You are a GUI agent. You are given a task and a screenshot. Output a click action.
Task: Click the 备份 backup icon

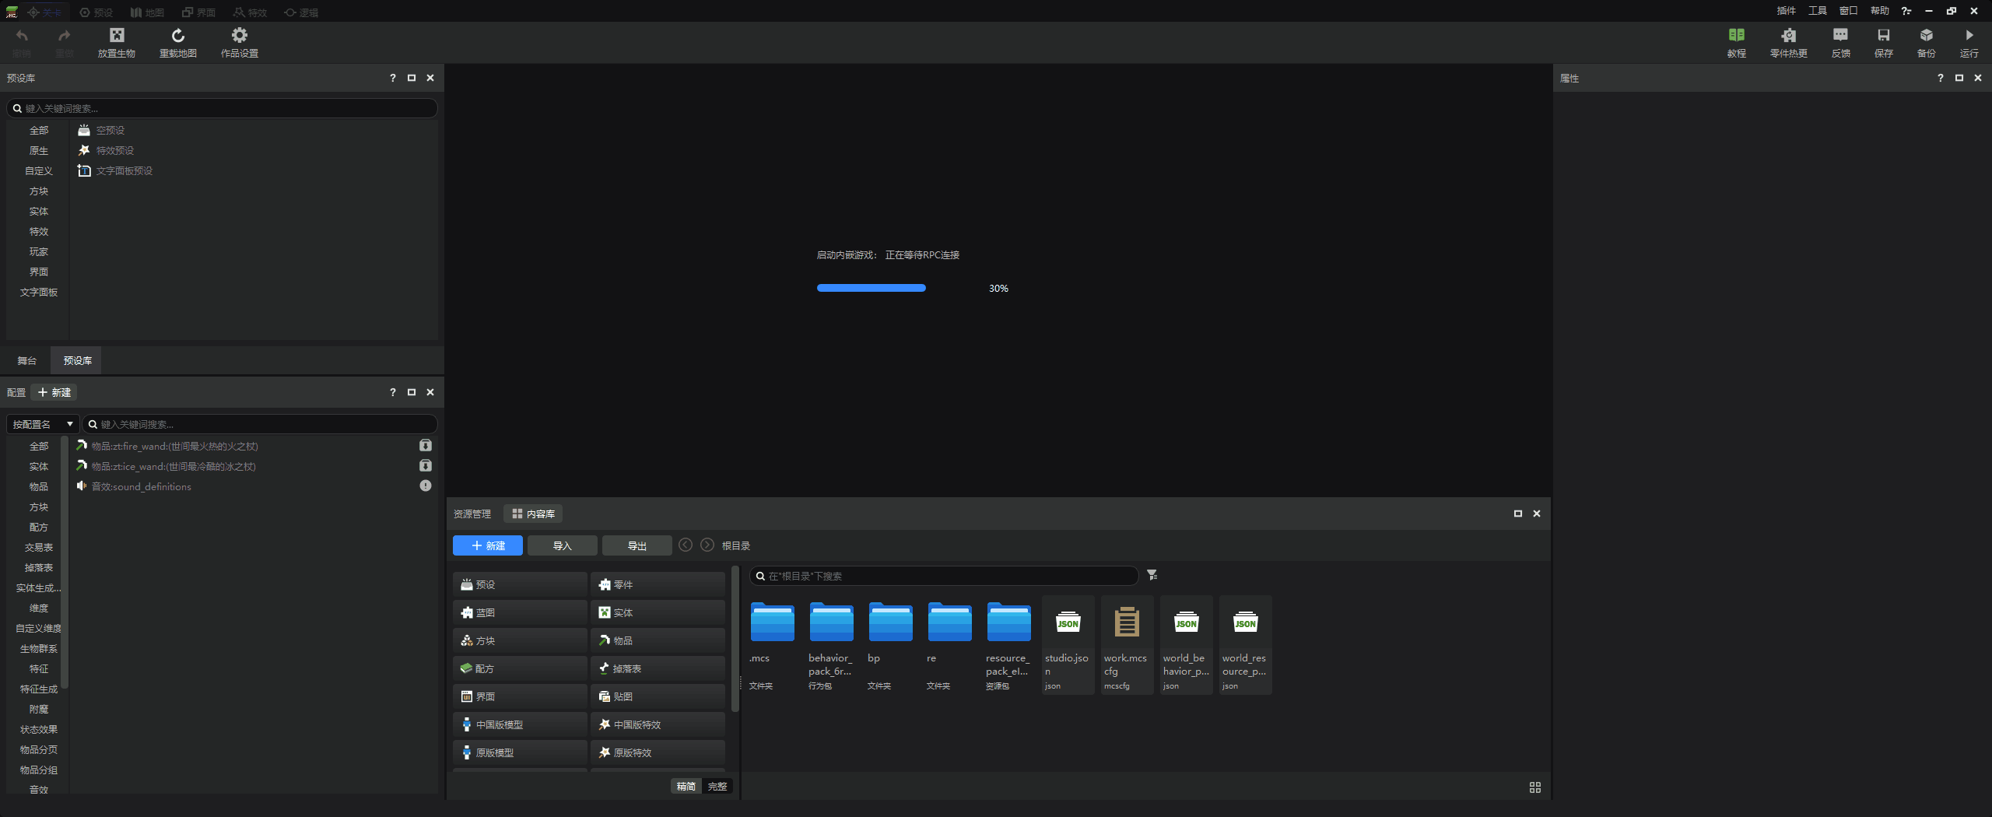(x=1926, y=36)
